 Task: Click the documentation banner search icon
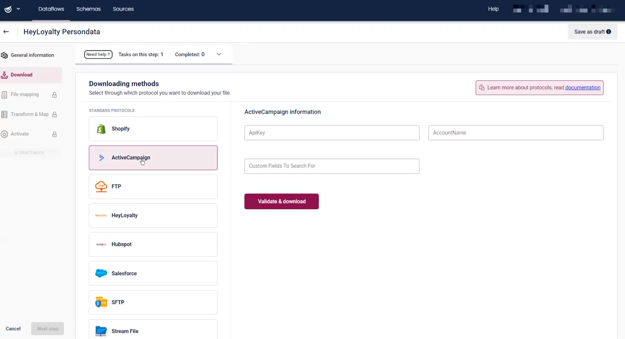(482, 88)
